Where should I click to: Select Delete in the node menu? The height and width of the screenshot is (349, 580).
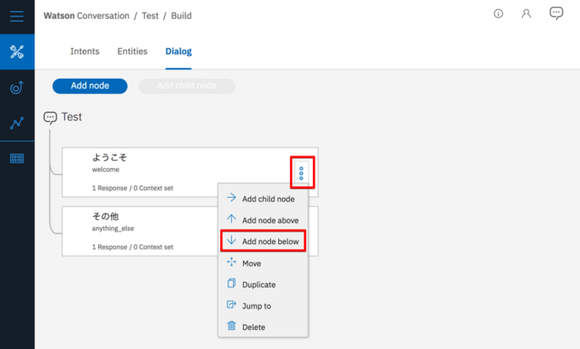(263, 327)
